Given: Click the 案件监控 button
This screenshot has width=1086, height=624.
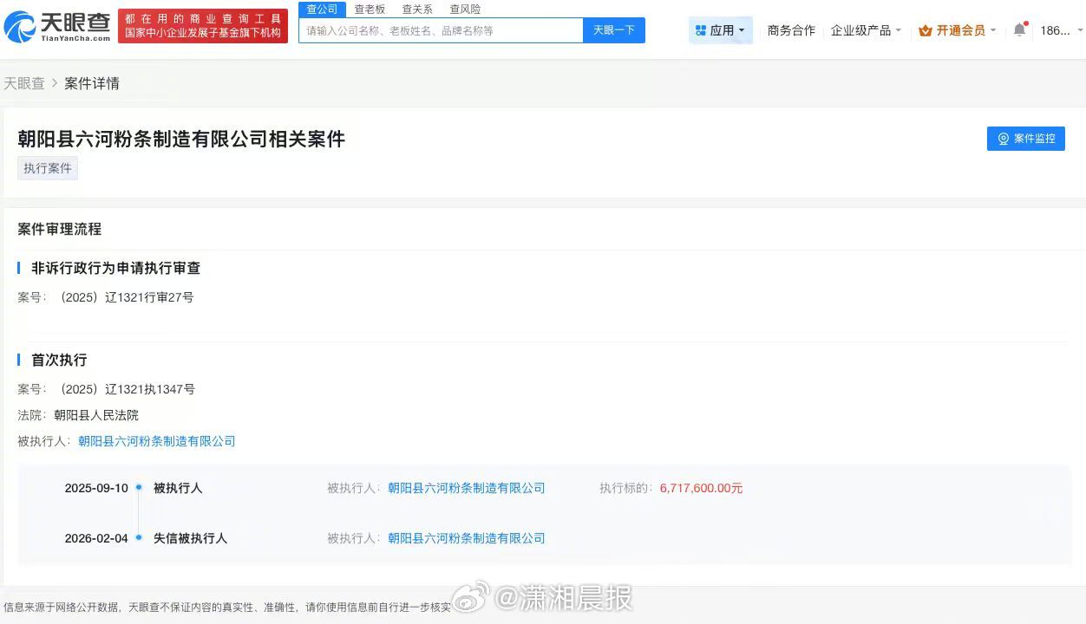Looking at the screenshot, I should pyautogui.click(x=1026, y=139).
